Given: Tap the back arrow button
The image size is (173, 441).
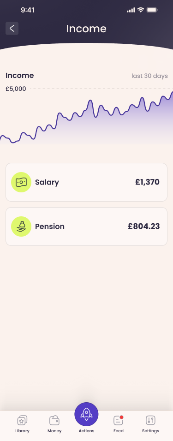Looking at the screenshot, I should click(x=12, y=29).
